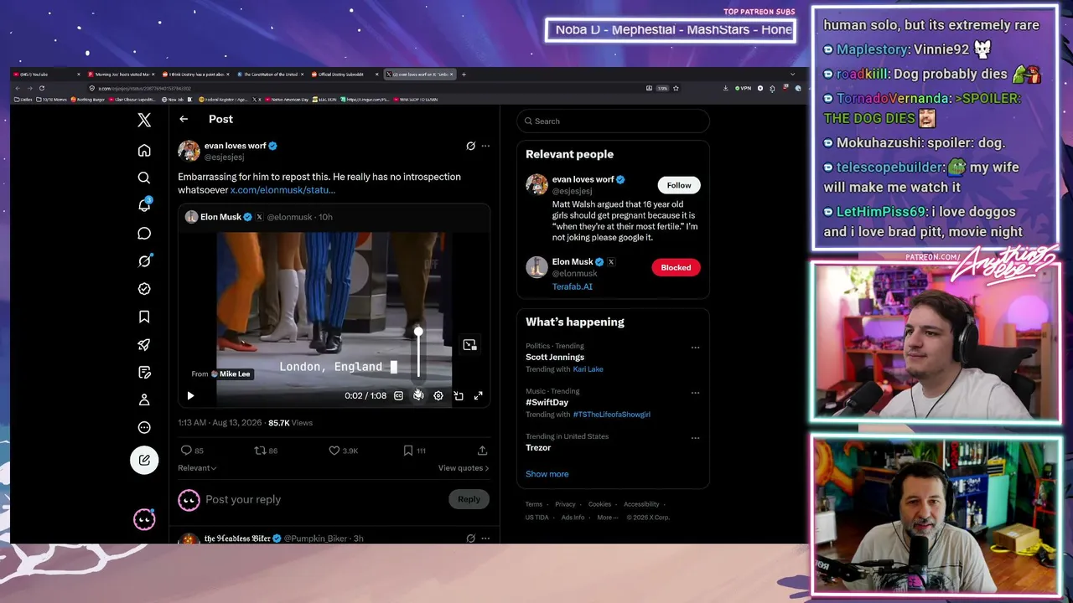Viewport: 1073px width, 603px height.
Task: Open the footer More dropdown
Action: click(609, 518)
